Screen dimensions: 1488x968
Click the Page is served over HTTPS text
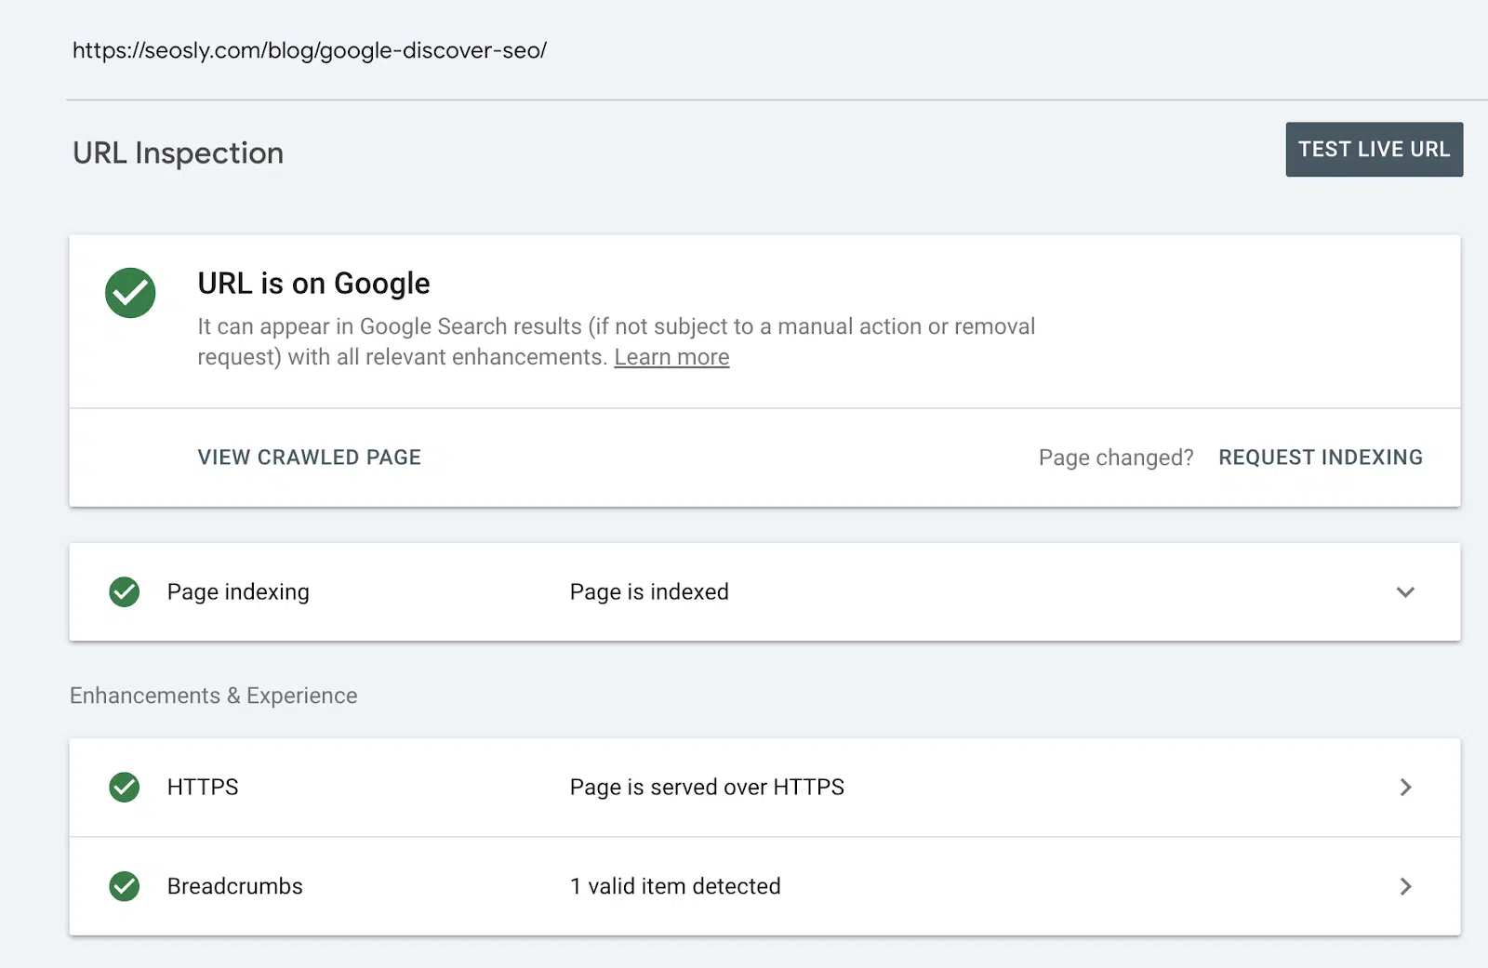[x=707, y=788]
